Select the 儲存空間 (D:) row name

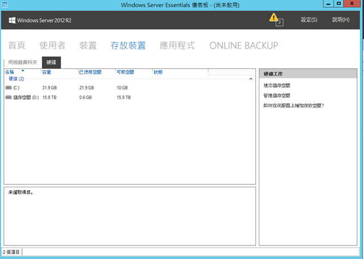26,97
